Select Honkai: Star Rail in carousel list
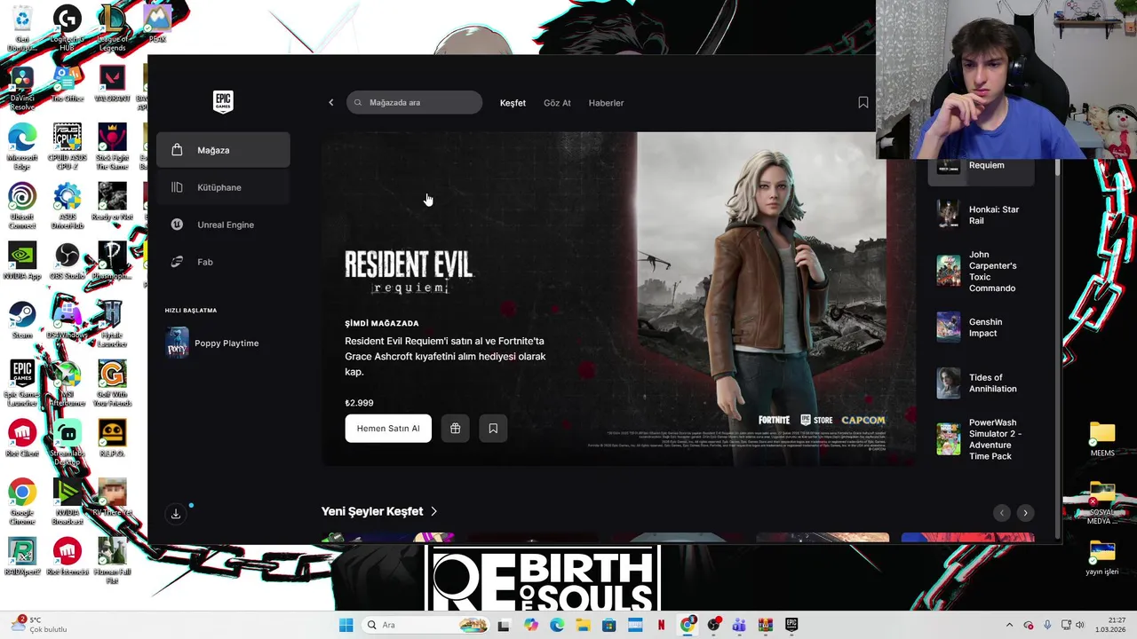 982,215
